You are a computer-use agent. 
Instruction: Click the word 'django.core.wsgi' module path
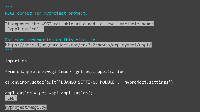(x=37, y=72)
